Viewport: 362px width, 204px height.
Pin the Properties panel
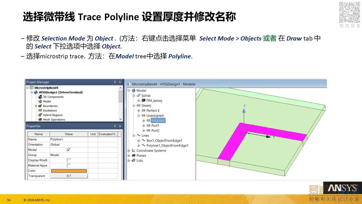pyautogui.click(x=115, y=126)
